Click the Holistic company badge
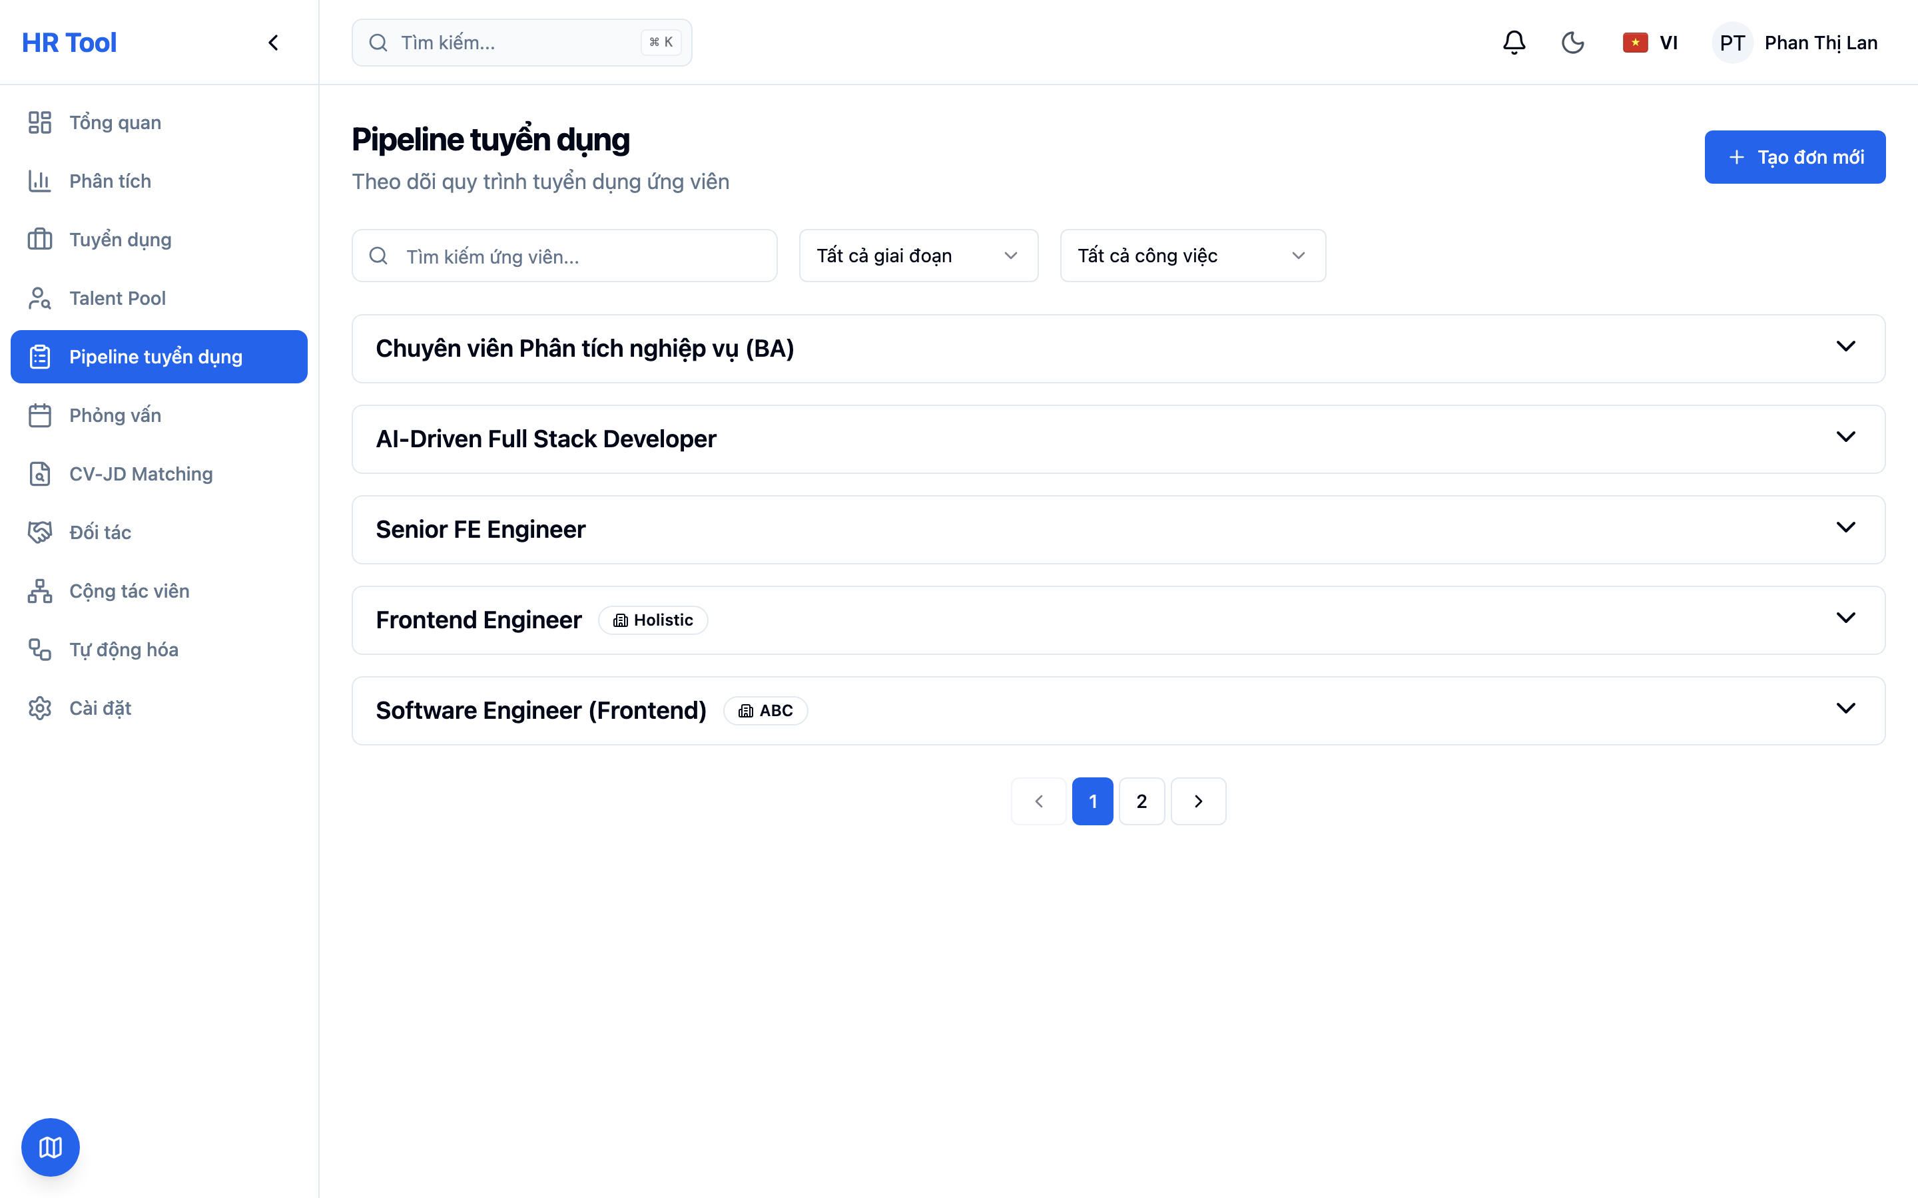 pyautogui.click(x=653, y=620)
